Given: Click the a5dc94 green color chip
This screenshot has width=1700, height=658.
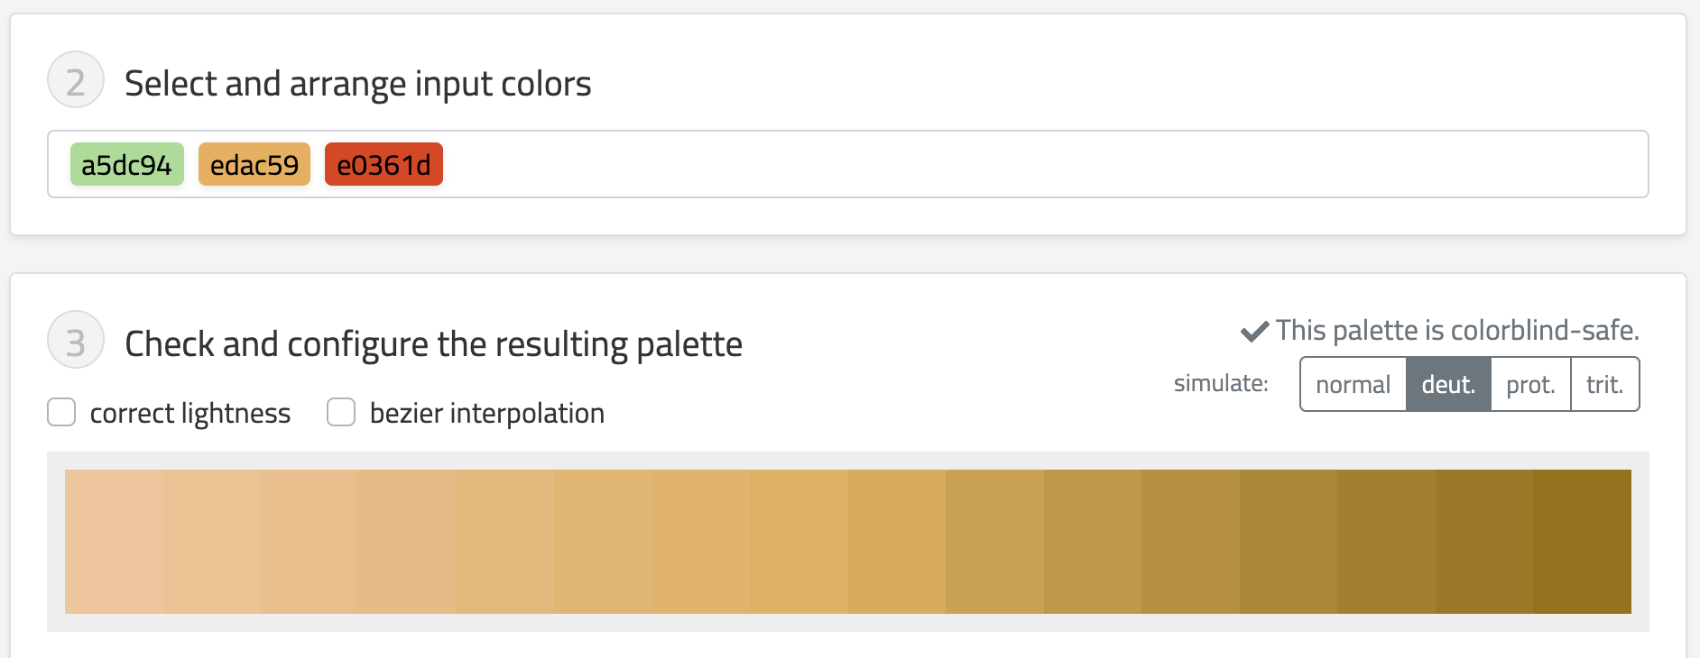Looking at the screenshot, I should [126, 165].
